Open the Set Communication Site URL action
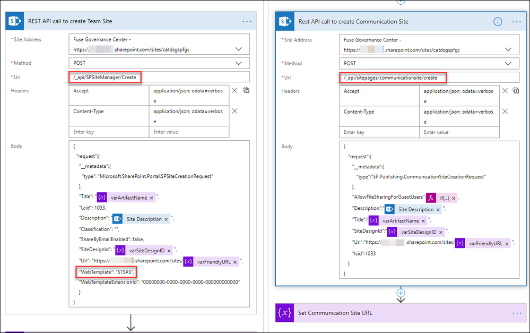This screenshot has width=530, height=333. click(401, 313)
